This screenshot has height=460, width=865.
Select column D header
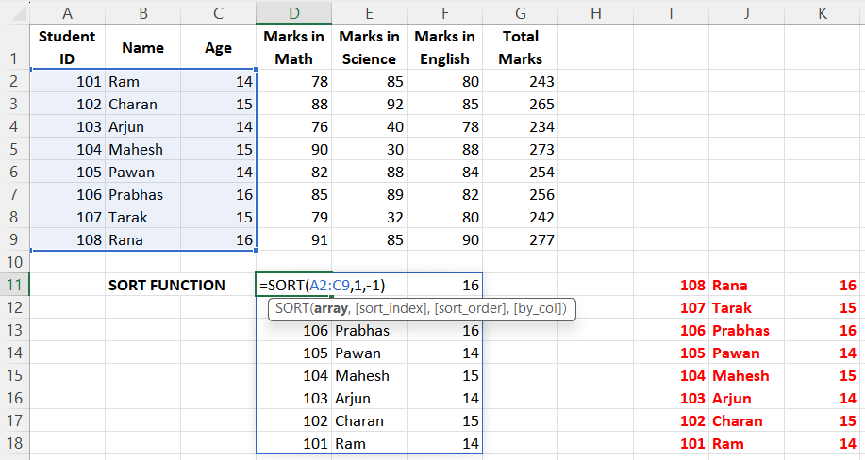[x=293, y=12]
